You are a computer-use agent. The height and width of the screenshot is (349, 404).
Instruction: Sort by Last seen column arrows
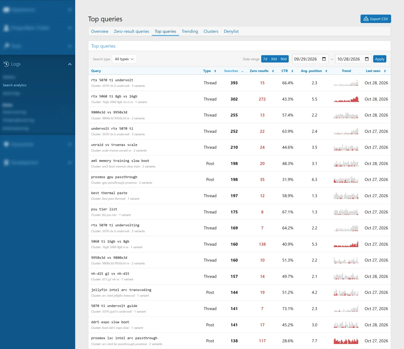[x=385, y=71]
